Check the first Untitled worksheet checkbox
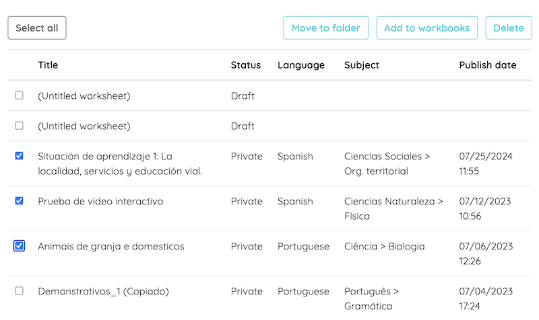Image resolution: width=539 pixels, height=320 pixels. tap(19, 95)
